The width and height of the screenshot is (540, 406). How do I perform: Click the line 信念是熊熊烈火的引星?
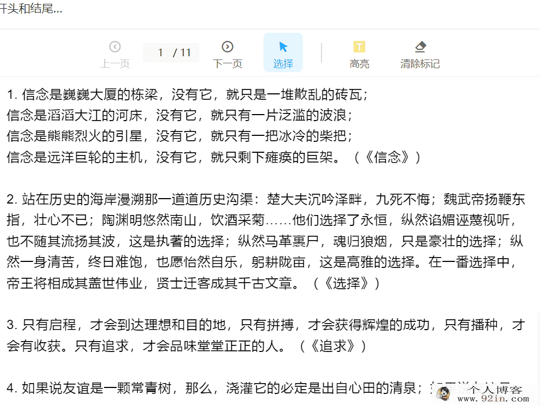tap(180, 136)
